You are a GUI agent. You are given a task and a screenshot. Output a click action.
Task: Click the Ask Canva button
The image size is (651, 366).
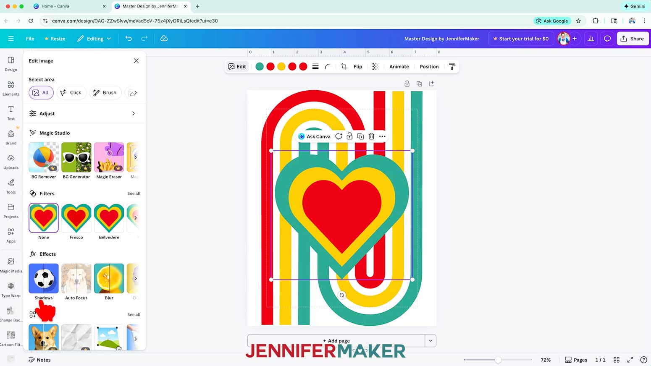coord(314,136)
